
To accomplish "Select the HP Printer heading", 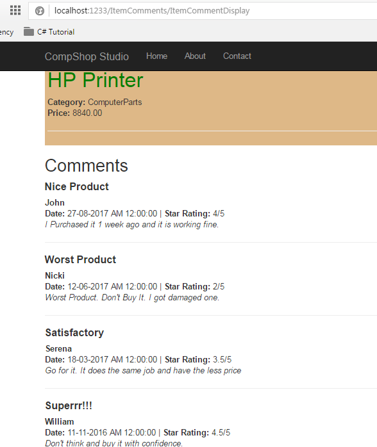I will (x=96, y=80).
